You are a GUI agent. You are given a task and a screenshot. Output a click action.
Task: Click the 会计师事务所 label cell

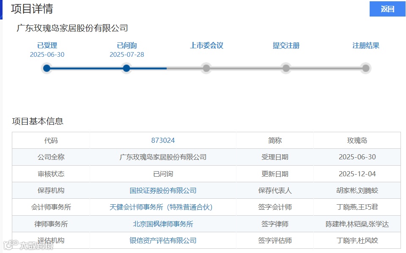point(51,207)
